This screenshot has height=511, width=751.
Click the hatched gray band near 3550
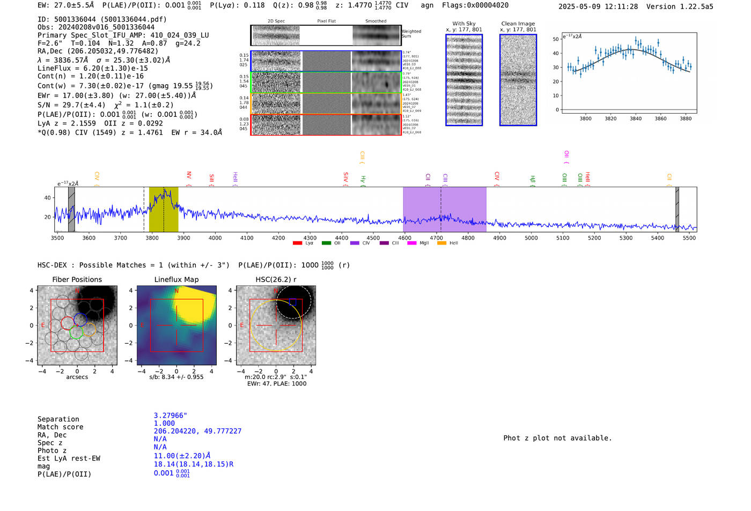point(71,209)
